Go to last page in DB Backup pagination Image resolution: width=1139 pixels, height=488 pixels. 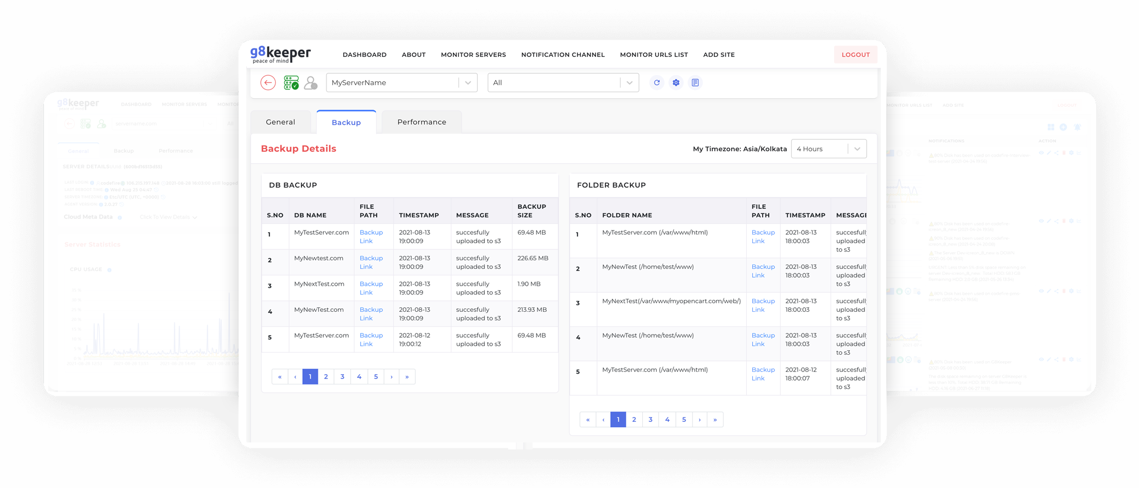coord(407,377)
